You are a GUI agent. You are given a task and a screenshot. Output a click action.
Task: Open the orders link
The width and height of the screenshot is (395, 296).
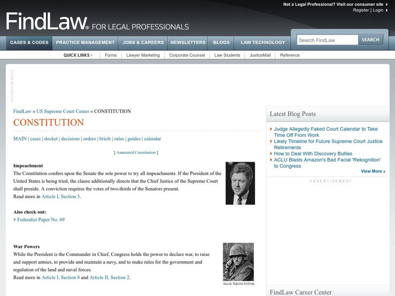pos(89,139)
